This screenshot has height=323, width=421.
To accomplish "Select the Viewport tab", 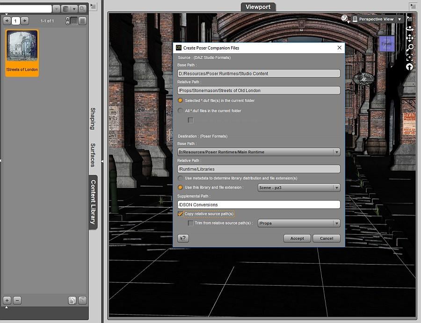I will [x=258, y=7].
